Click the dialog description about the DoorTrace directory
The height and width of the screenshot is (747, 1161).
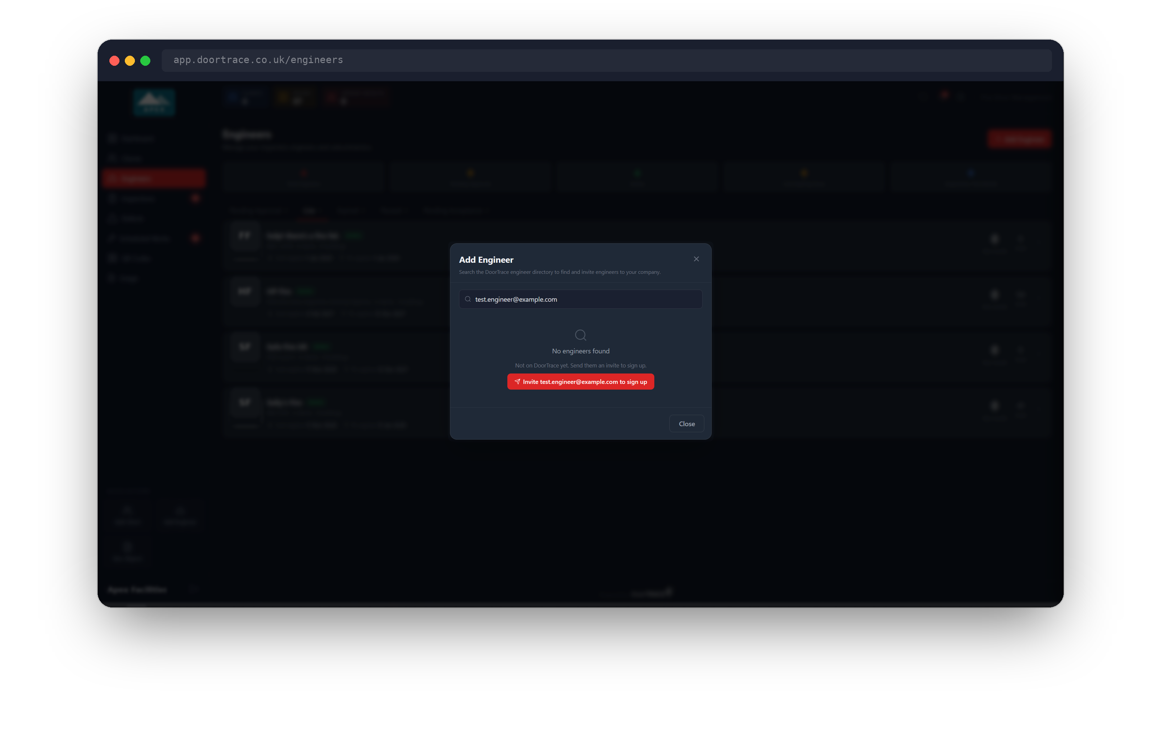click(x=560, y=272)
